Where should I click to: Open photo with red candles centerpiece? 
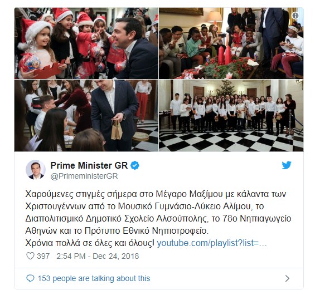231,43
